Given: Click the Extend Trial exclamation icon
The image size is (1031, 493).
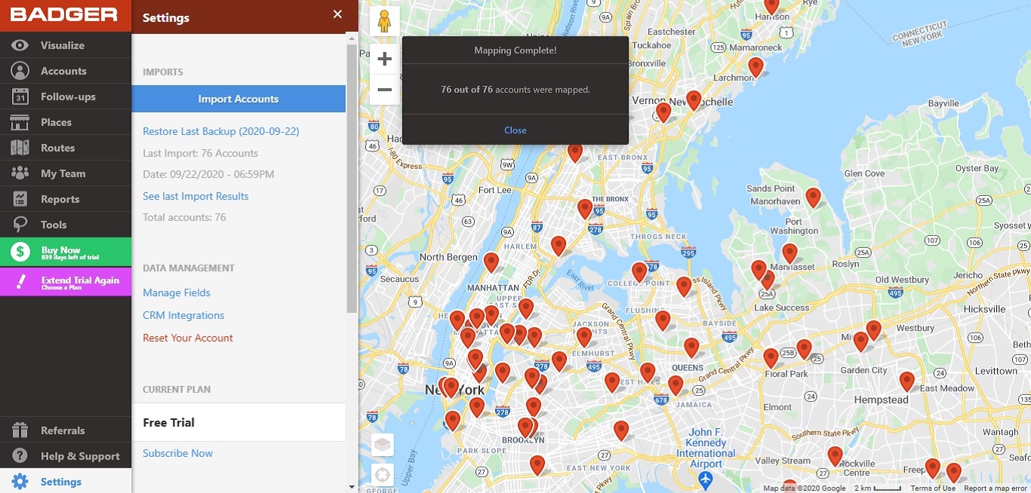Looking at the screenshot, I should coord(20,282).
